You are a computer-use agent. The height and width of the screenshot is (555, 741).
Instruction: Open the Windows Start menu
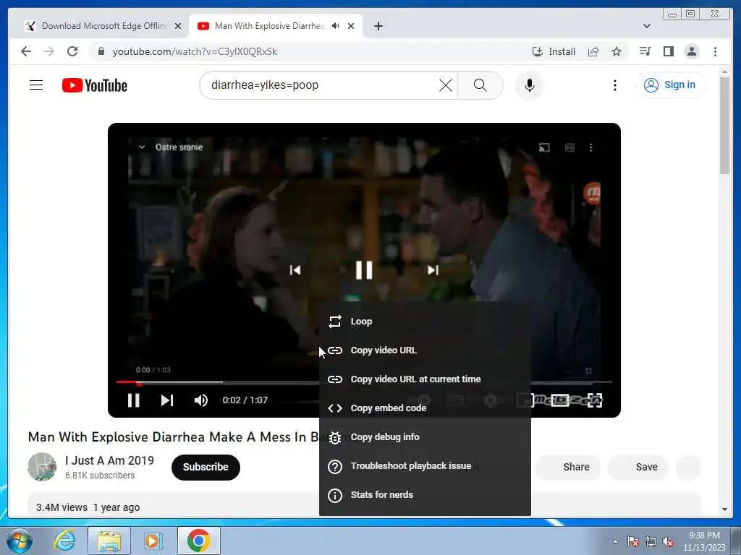tap(20, 541)
